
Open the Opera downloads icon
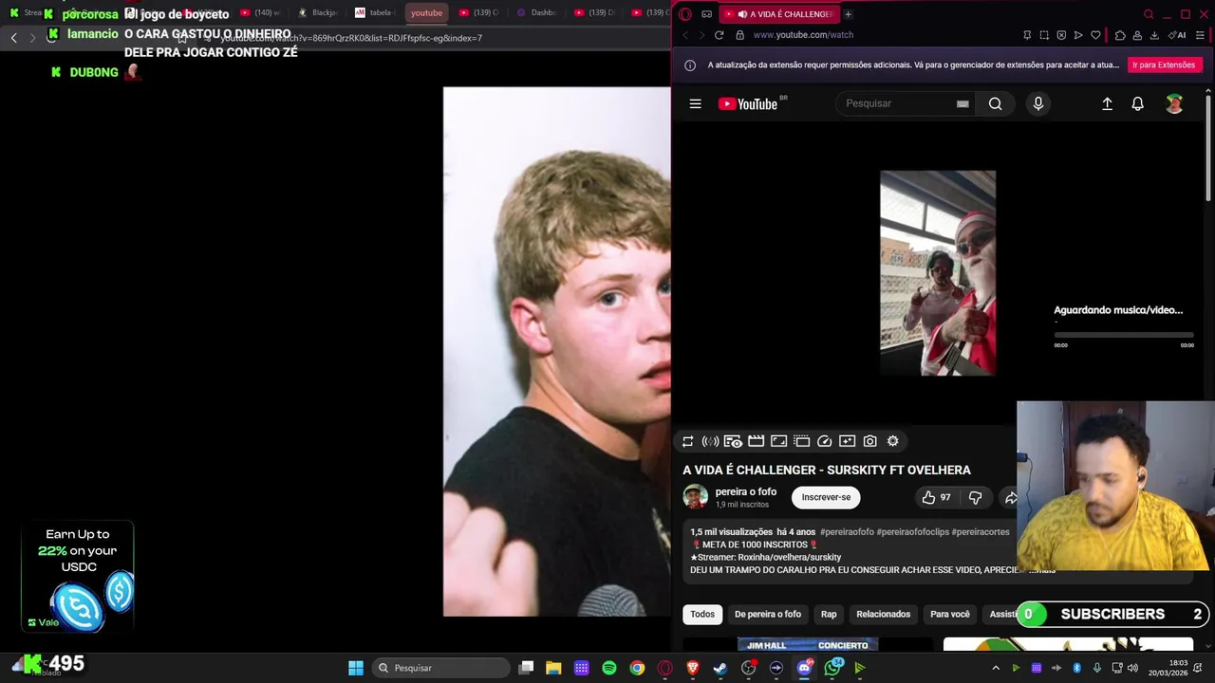coord(1154,35)
